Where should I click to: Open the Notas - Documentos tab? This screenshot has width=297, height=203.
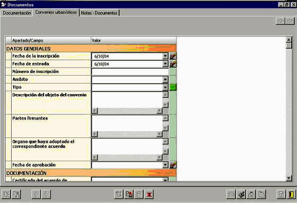coord(99,13)
